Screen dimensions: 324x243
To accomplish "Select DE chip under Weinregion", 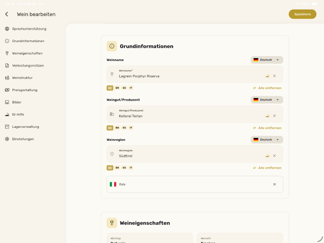I will coord(110,168).
